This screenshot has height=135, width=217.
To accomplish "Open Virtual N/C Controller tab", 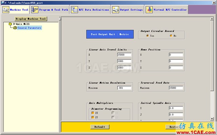I will (166, 10).
